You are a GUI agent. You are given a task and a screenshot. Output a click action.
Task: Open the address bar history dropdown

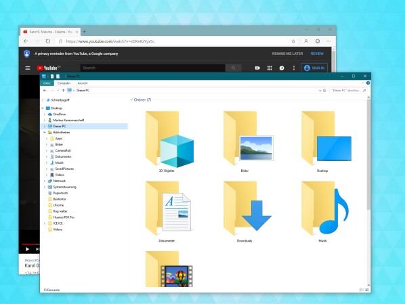[320, 91]
